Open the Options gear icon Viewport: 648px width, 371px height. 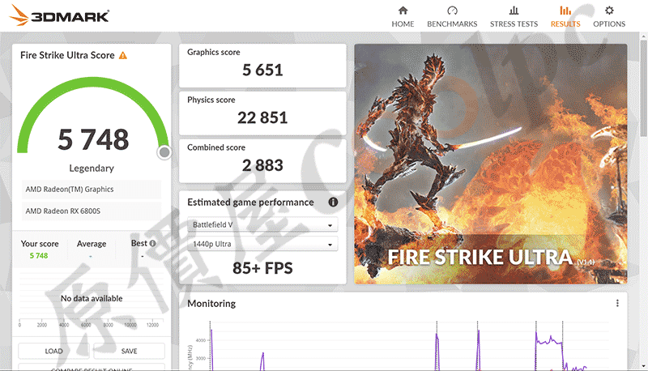(x=609, y=11)
